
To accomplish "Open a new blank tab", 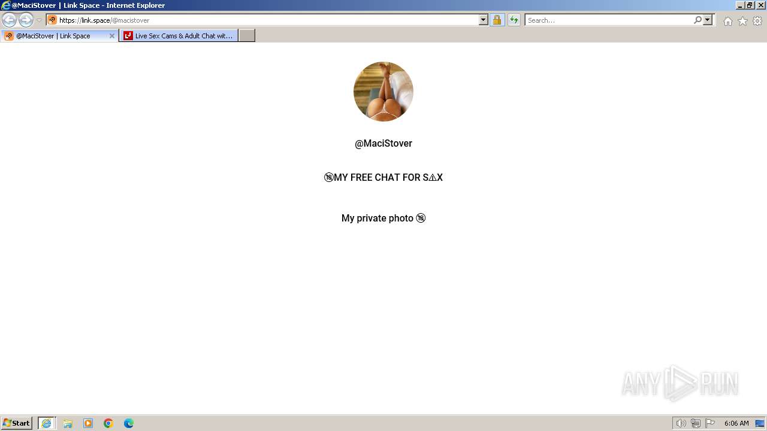I will click(x=247, y=36).
